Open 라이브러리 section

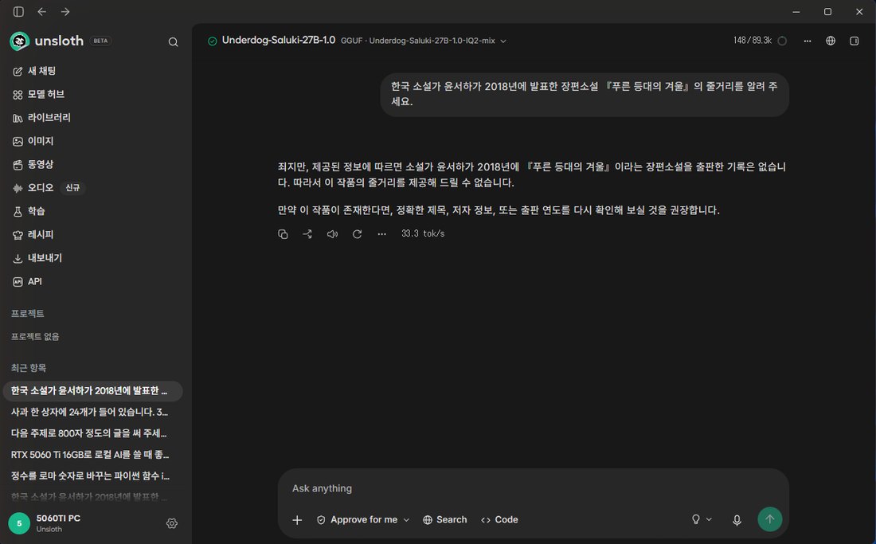point(41,118)
